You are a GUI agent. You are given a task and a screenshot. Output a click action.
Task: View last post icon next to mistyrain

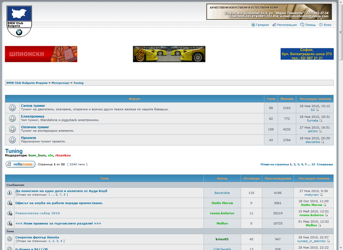[x=321, y=195]
